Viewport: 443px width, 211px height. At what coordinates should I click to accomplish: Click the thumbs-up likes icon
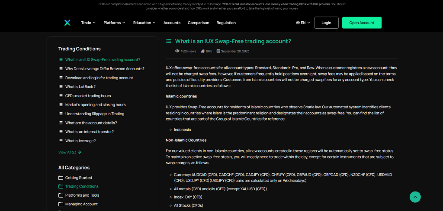(202, 51)
